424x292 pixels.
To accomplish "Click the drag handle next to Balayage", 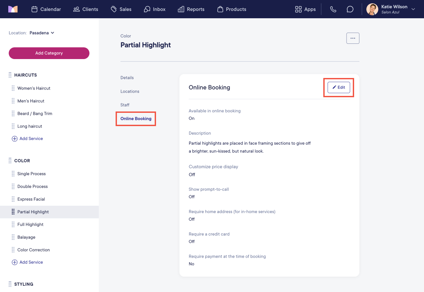I will click(x=13, y=237).
